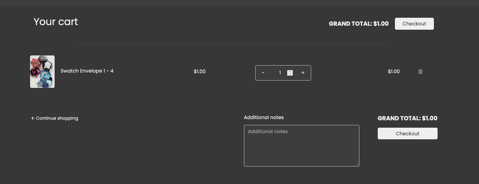Open the Swatch Envelope 1 - 4 link
This screenshot has width=479, height=184.
(87, 71)
